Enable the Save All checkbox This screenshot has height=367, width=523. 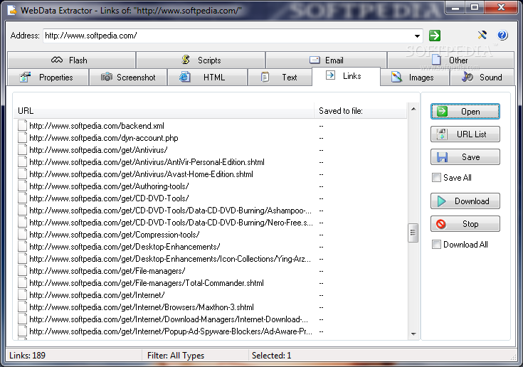[x=436, y=177]
